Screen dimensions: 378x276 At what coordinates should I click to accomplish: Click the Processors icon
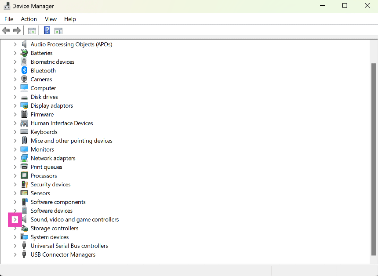(24, 175)
